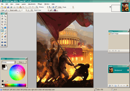Click the secondary white color swatch
The width and height of the screenshot is (130, 91).
(x=6, y=69)
